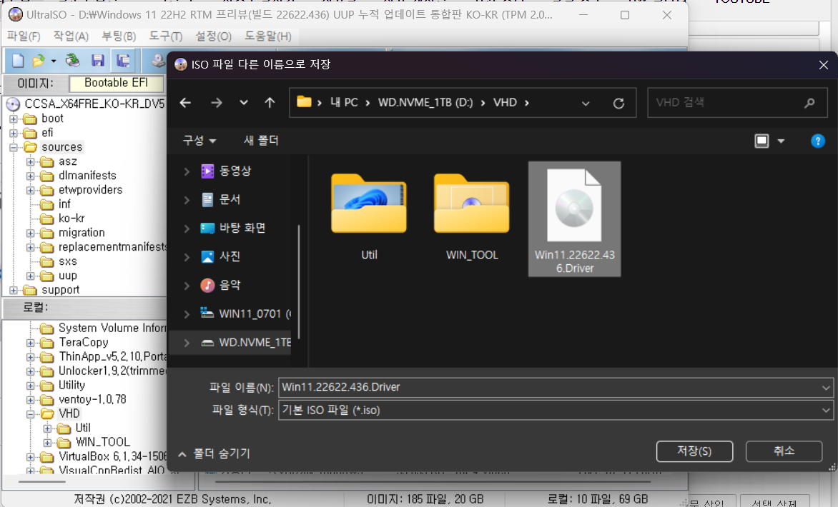Close the ISO save dialog
The image size is (838, 507).
[x=823, y=64]
